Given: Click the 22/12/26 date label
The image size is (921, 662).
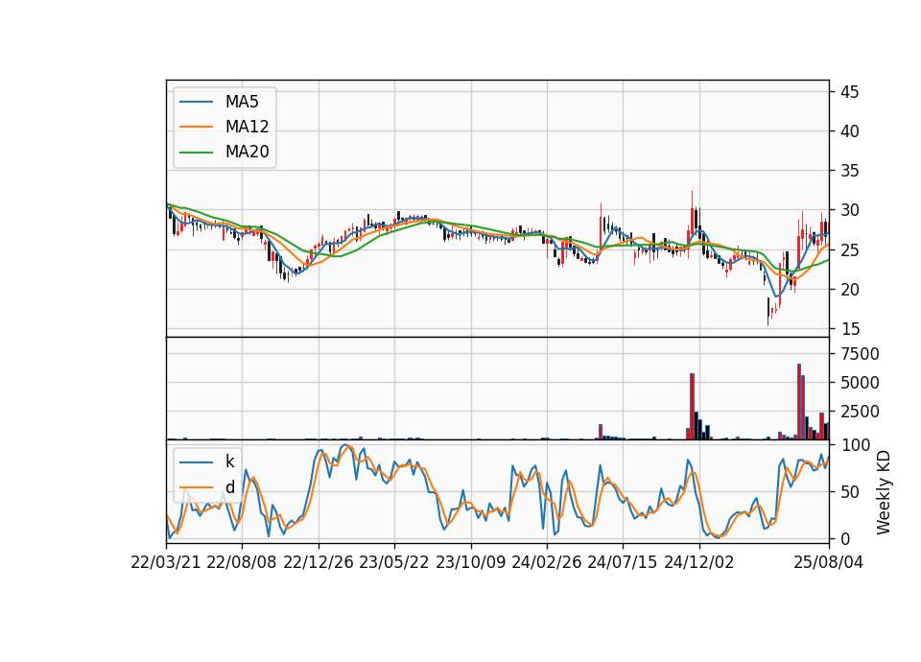Looking at the screenshot, I should click(319, 562).
